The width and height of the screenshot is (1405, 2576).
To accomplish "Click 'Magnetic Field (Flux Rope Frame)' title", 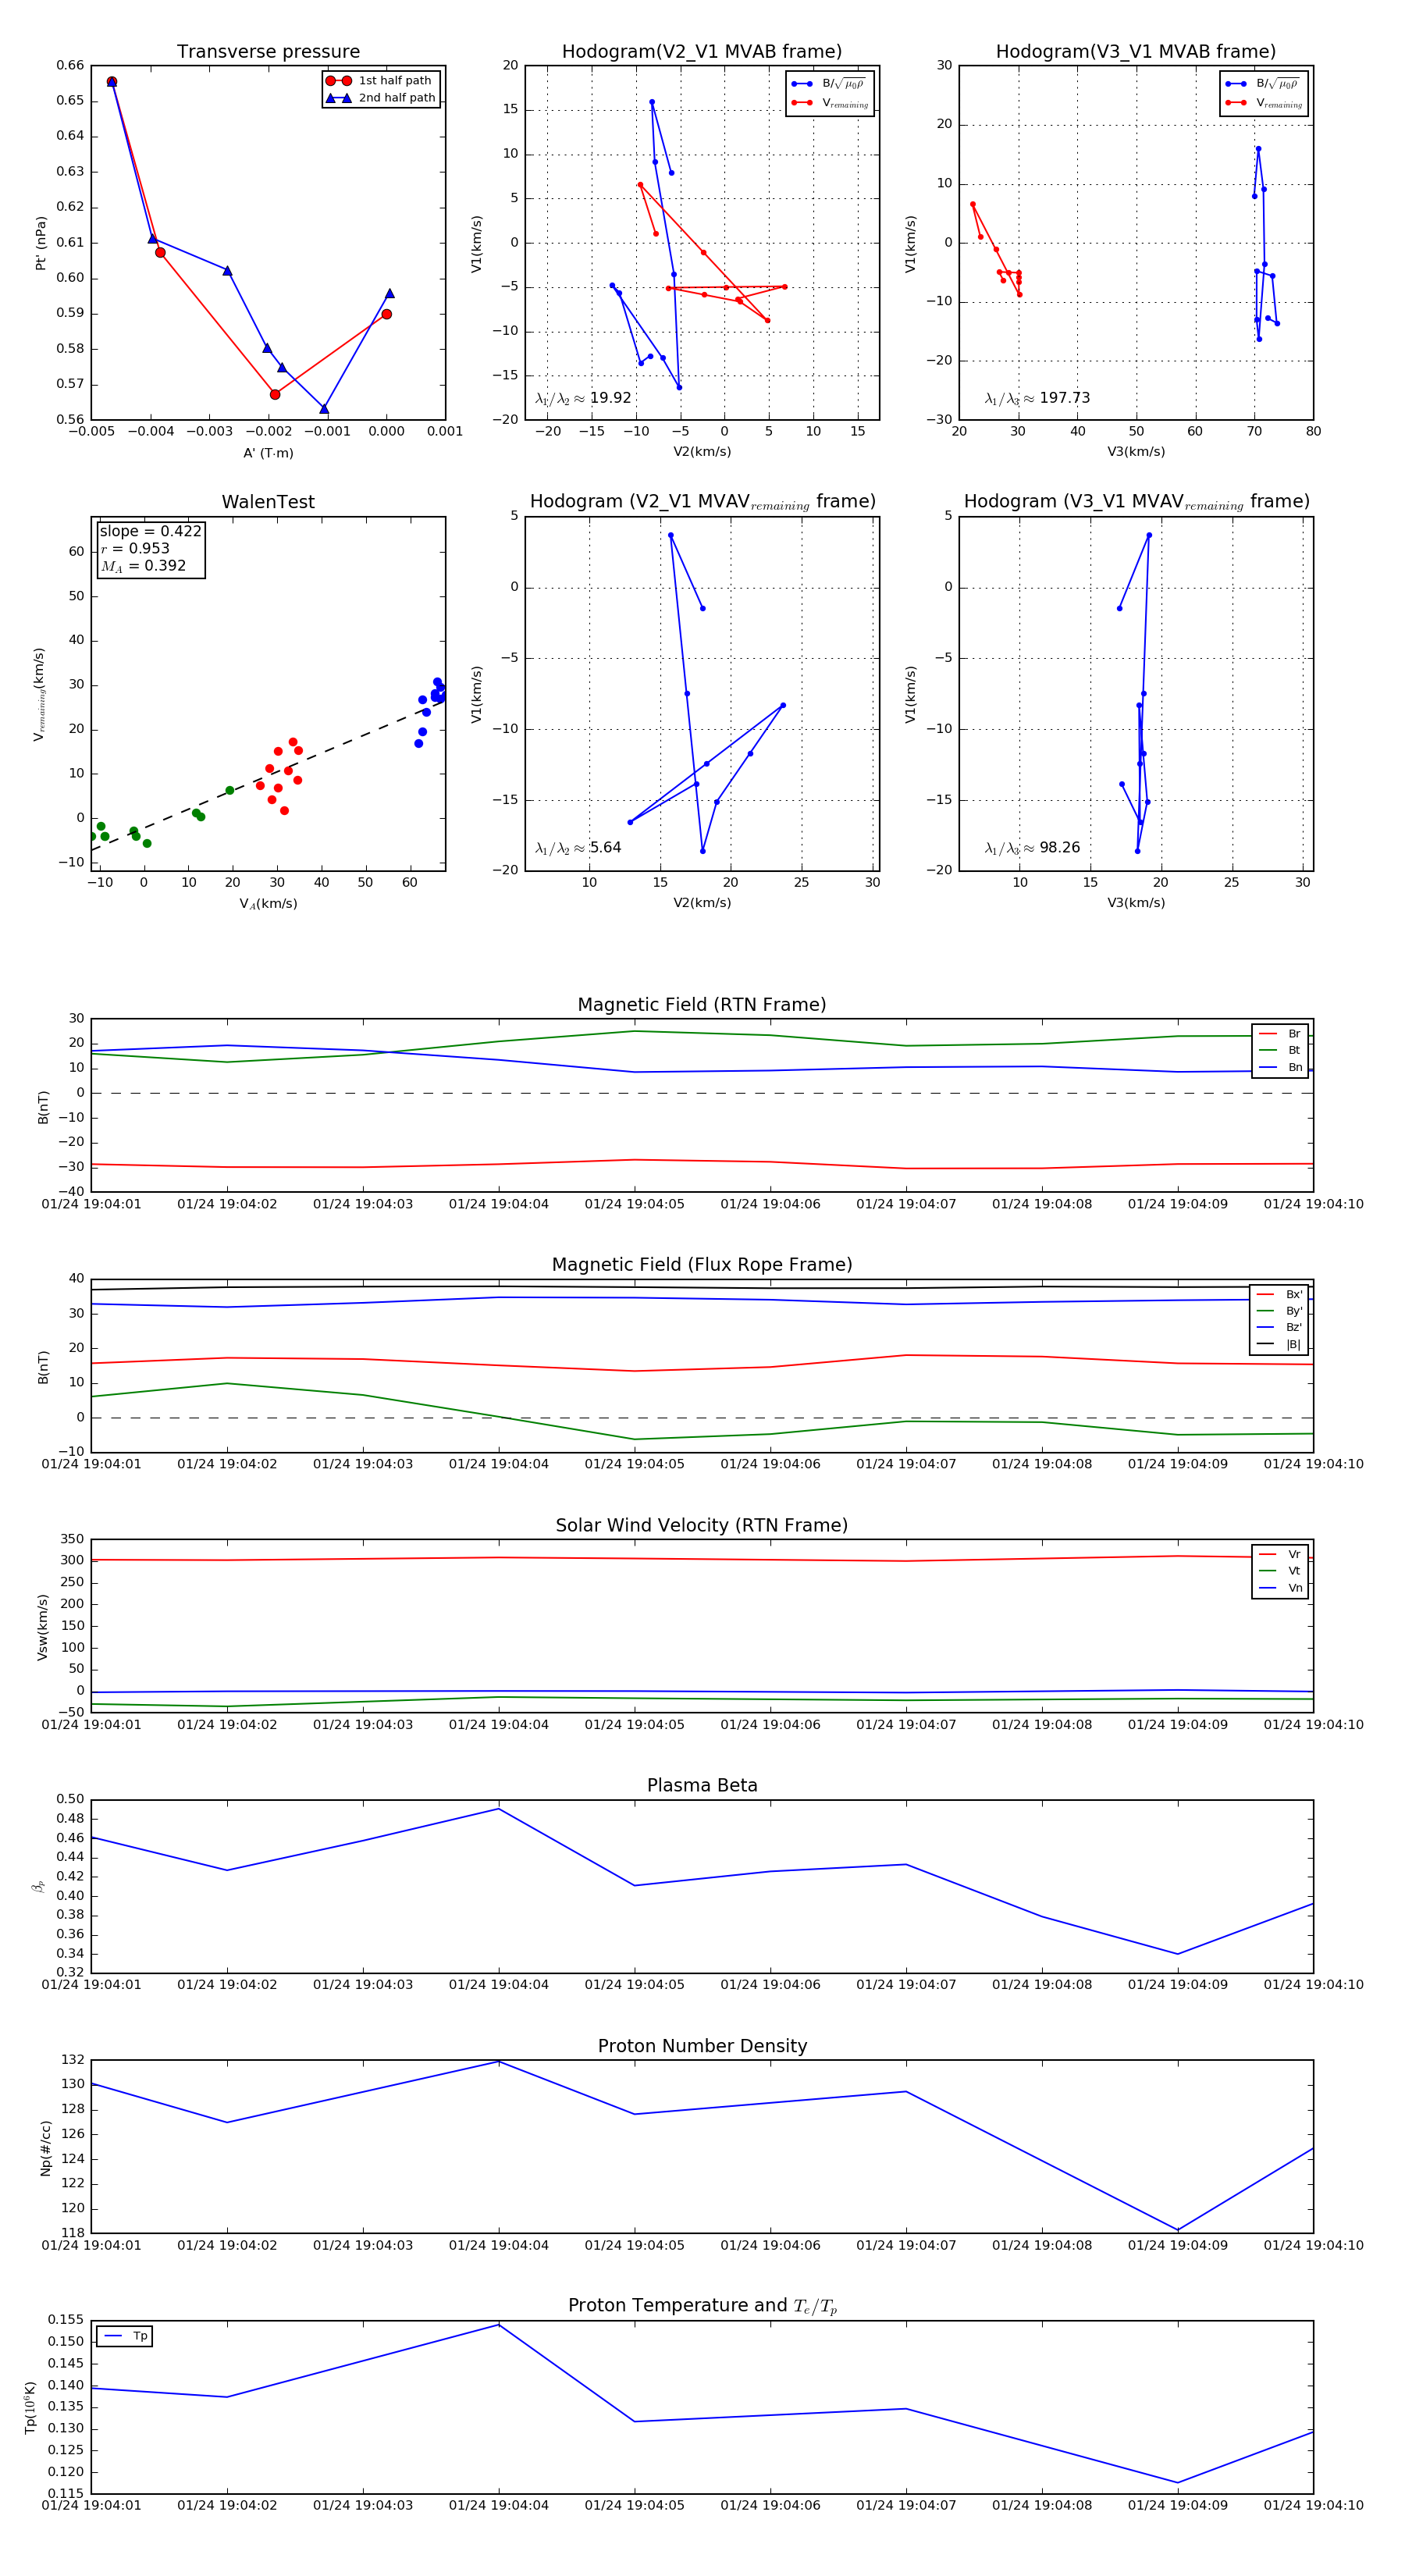I will pos(702,1265).
